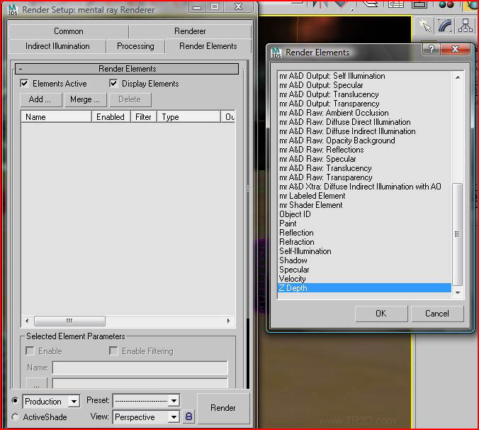Image resolution: width=479 pixels, height=430 pixels.
Task: Click OK in Render Elements dialog
Action: [381, 314]
